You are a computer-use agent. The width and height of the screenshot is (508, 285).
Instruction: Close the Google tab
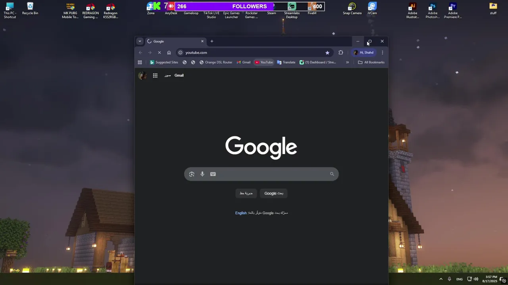pyautogui.click(x=202, y=41)
